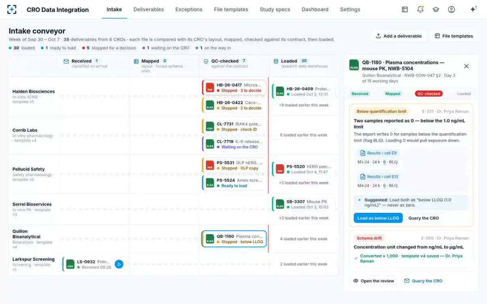This screenshot has width=487, height=304.
Task: Click the XLSX icon on HB-26-0422 card
Action: point(210,105)
